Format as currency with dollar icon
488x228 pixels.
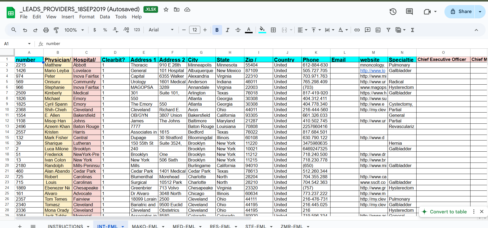[x=95, y=30]
